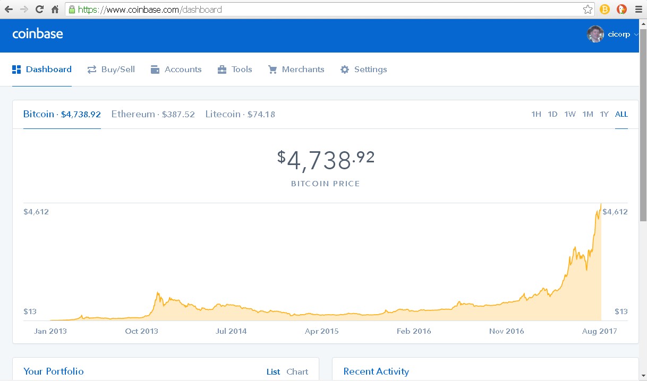Screen dimensions: 647x381
Task: Click the Nov 2016 axis label
Action: tap(507, 331)
